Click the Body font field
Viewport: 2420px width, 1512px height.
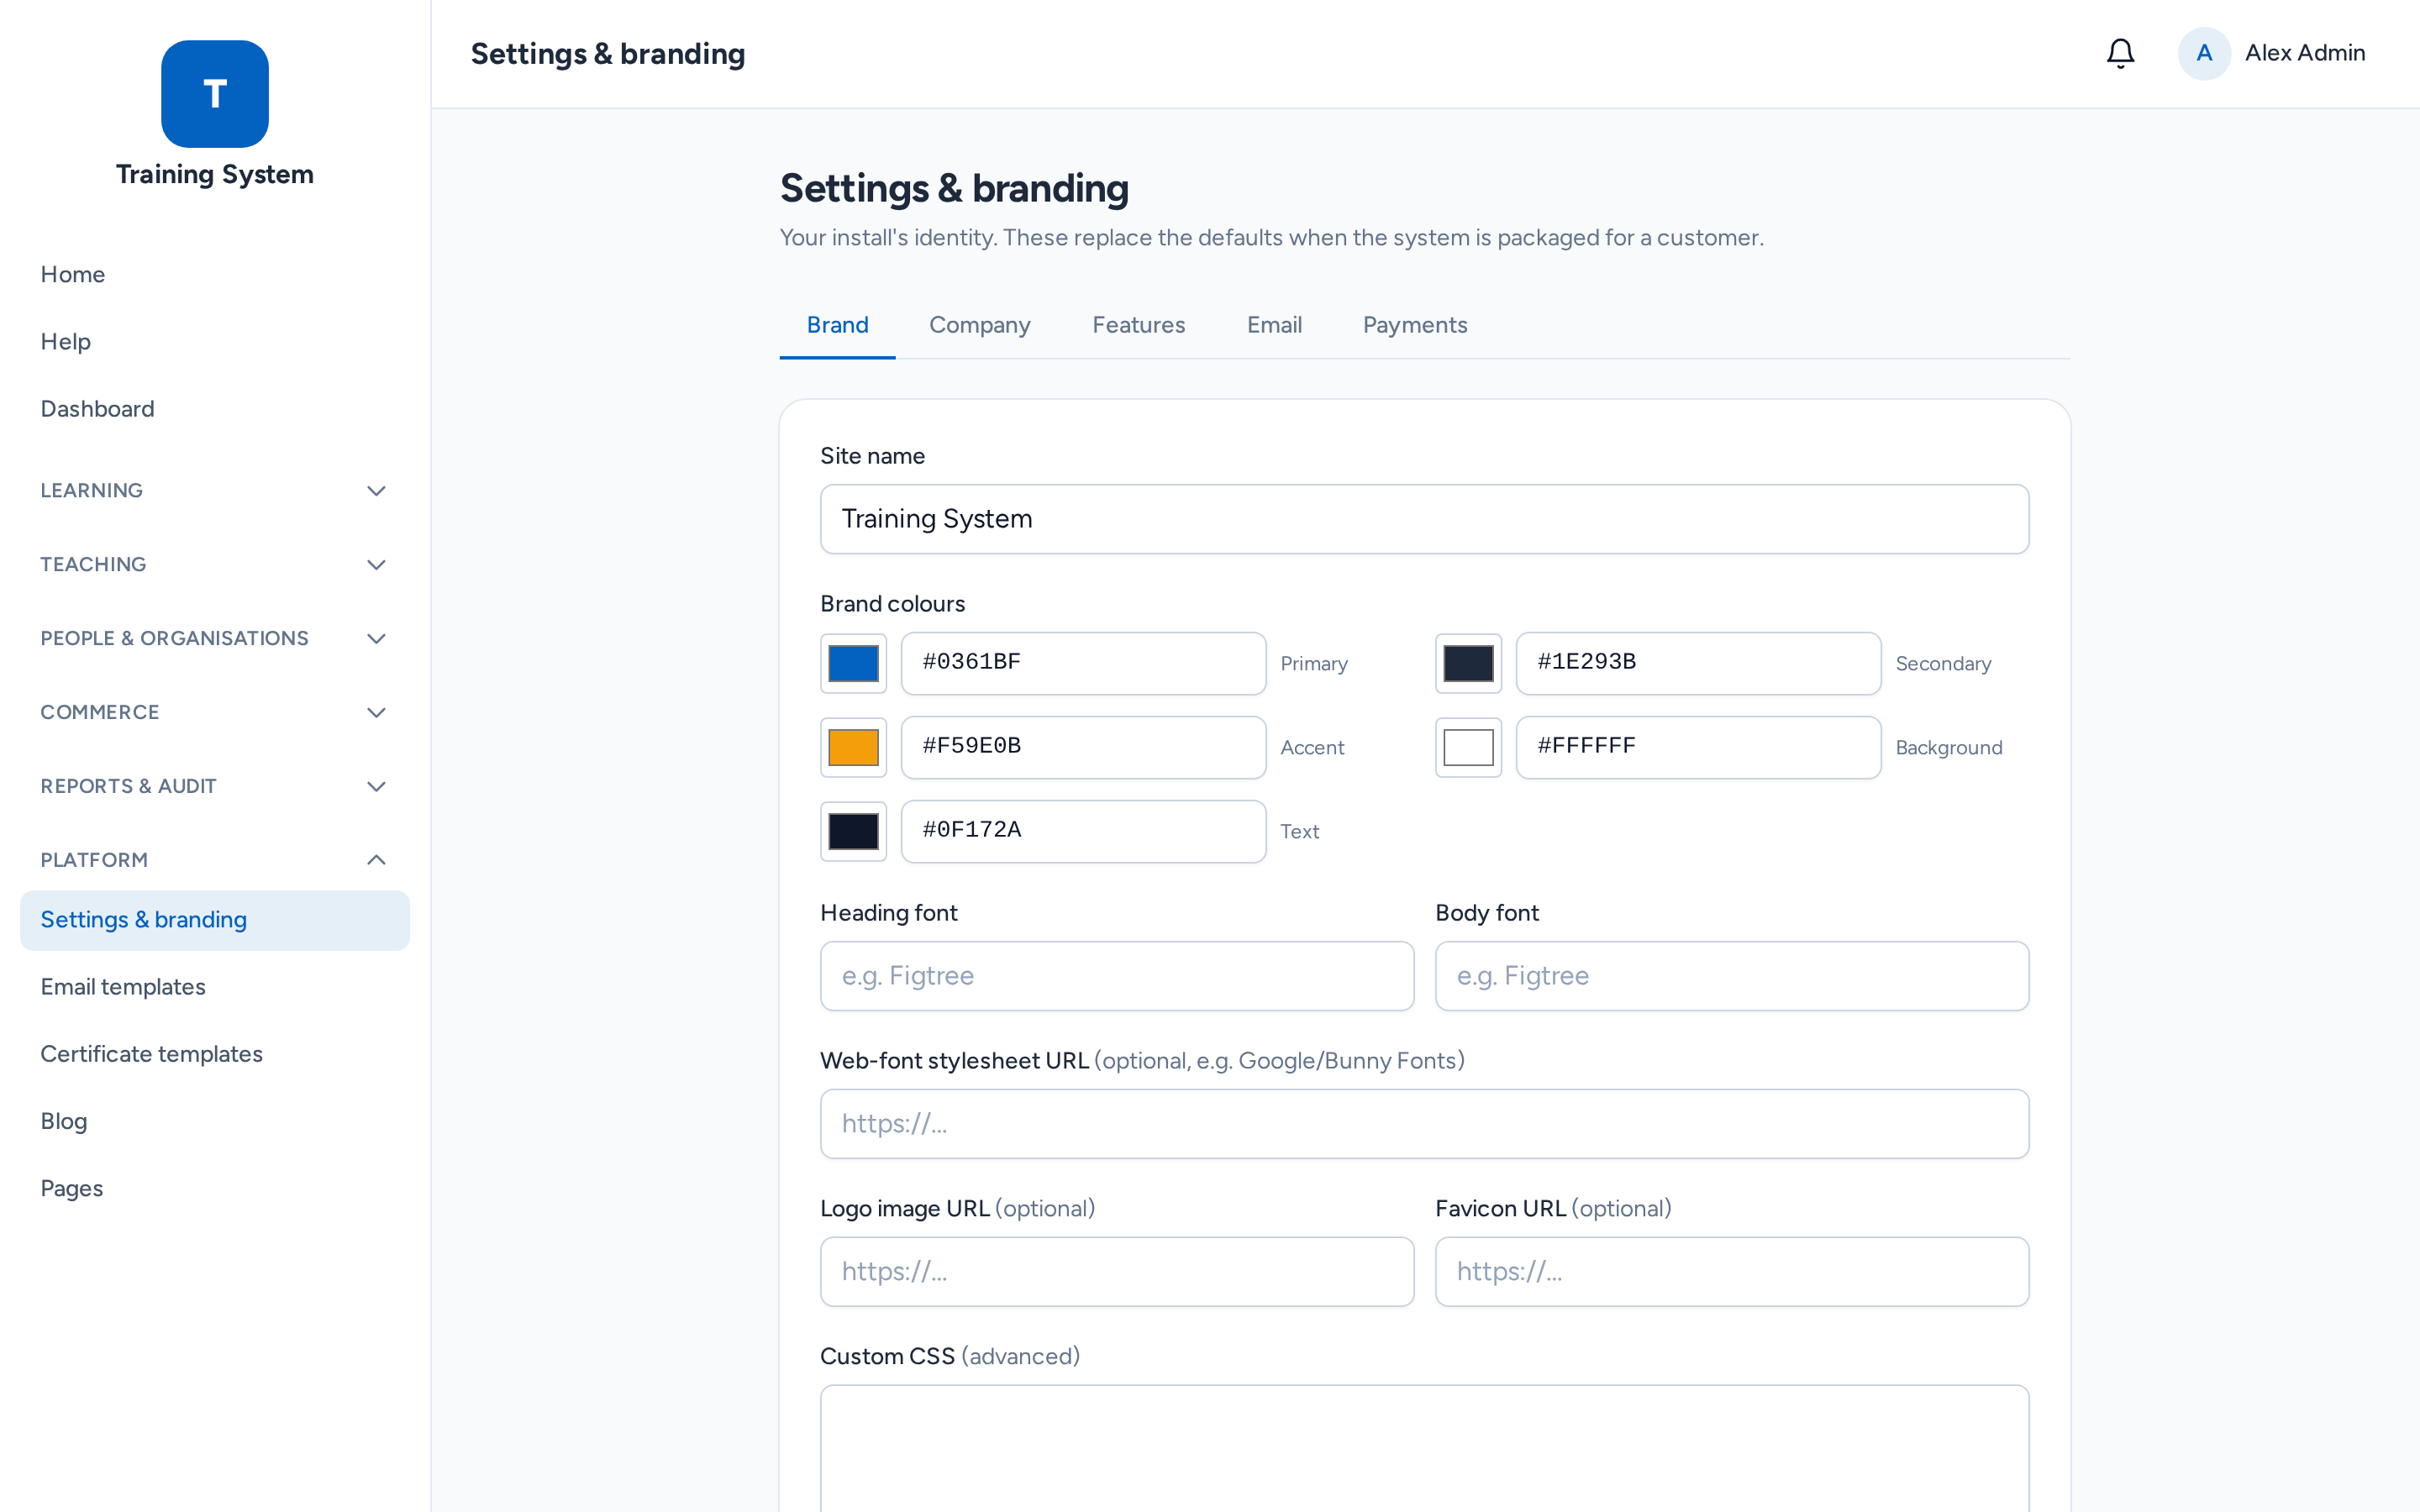(1732, 976)
